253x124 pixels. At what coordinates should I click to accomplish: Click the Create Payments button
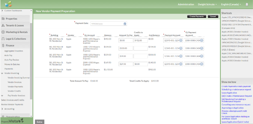tap(197, 16)
